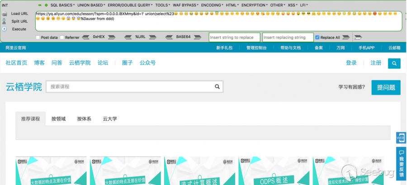Image resolution: width=407 pixels, height=185 pixels.
Task: Click the Execute play icon
Action: [x=4, y=29]
